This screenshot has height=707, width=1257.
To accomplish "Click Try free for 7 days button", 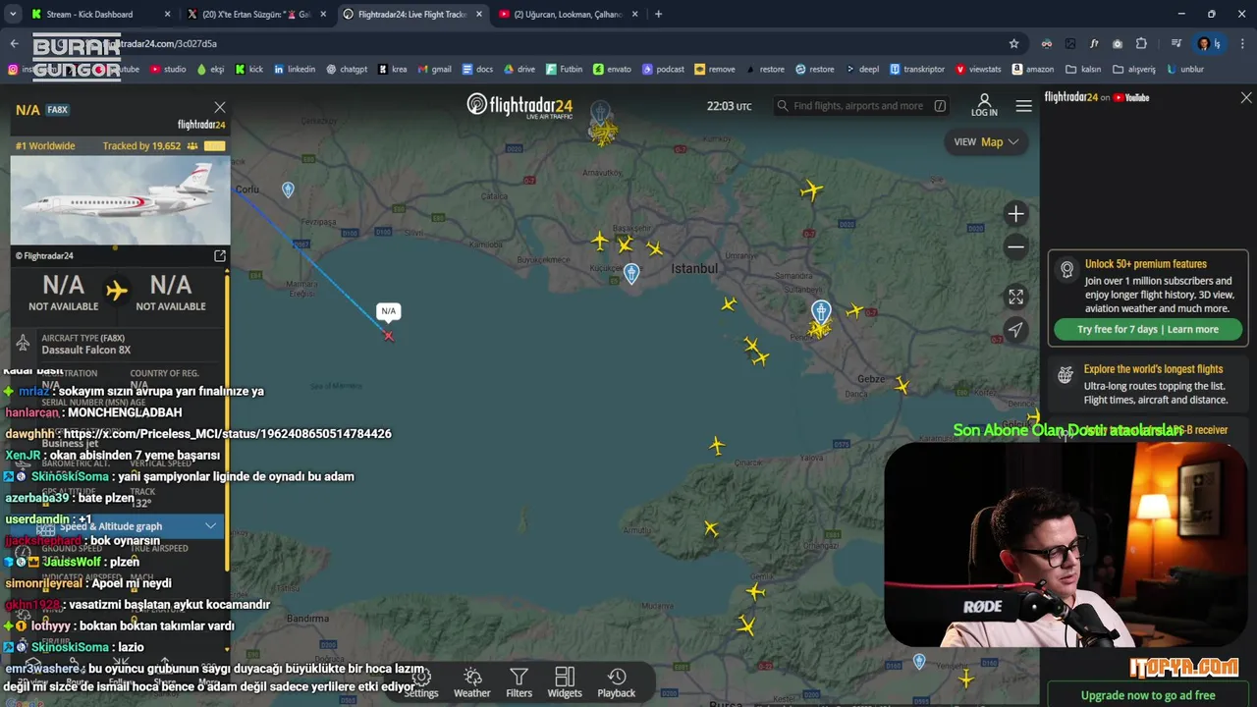I will point(1148,329).
